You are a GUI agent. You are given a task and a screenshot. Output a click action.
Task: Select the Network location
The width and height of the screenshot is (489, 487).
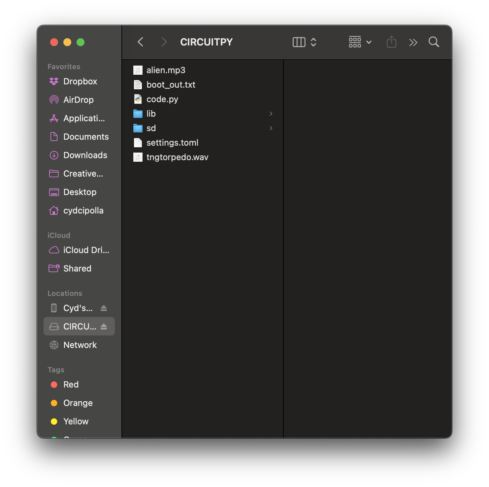coord(80,345)
